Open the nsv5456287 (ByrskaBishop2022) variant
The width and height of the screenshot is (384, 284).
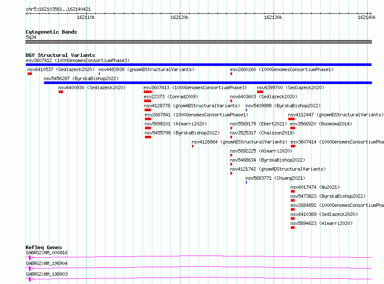[81, 78]
